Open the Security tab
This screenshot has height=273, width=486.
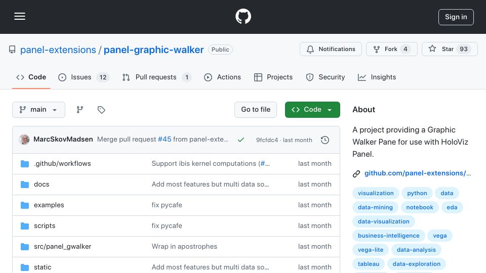point(325,77)
